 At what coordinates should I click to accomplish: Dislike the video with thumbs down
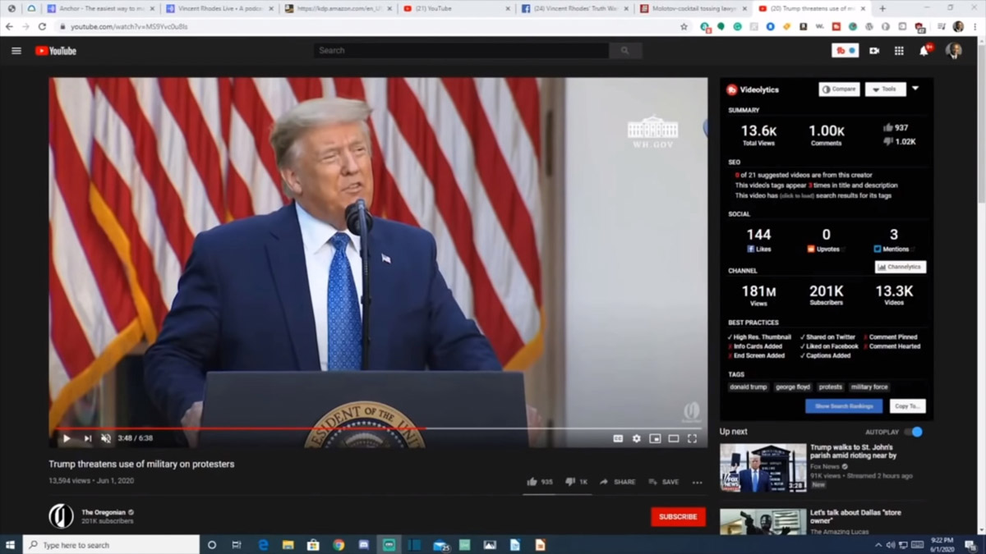pyautogui.click(x=577, y=482)
